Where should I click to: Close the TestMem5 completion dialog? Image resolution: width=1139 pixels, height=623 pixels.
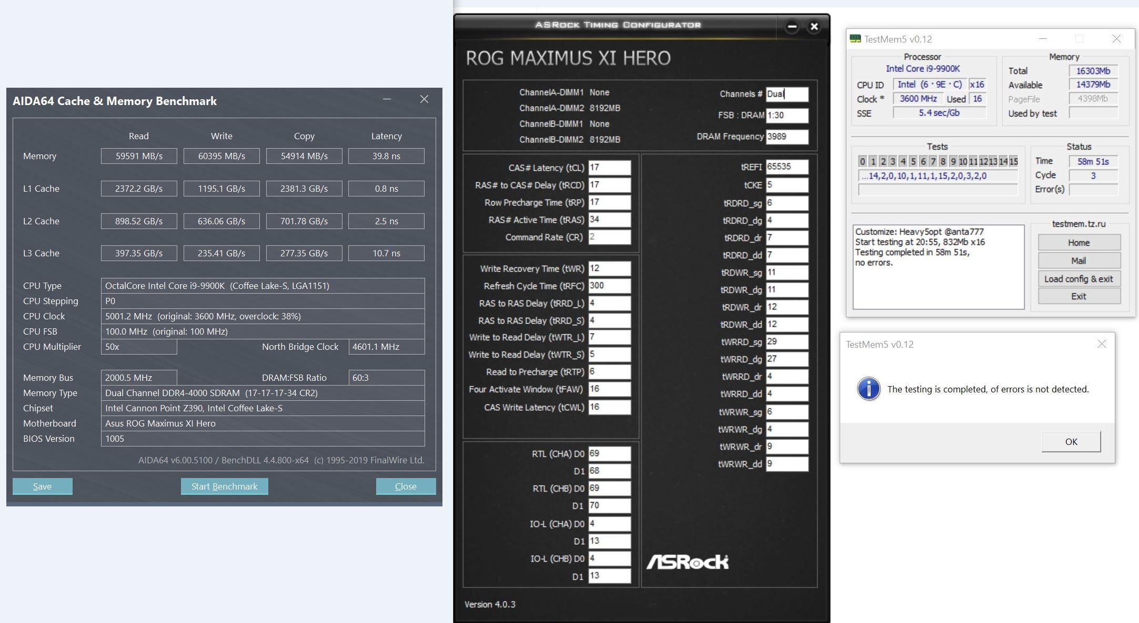tap(1102, 344)
